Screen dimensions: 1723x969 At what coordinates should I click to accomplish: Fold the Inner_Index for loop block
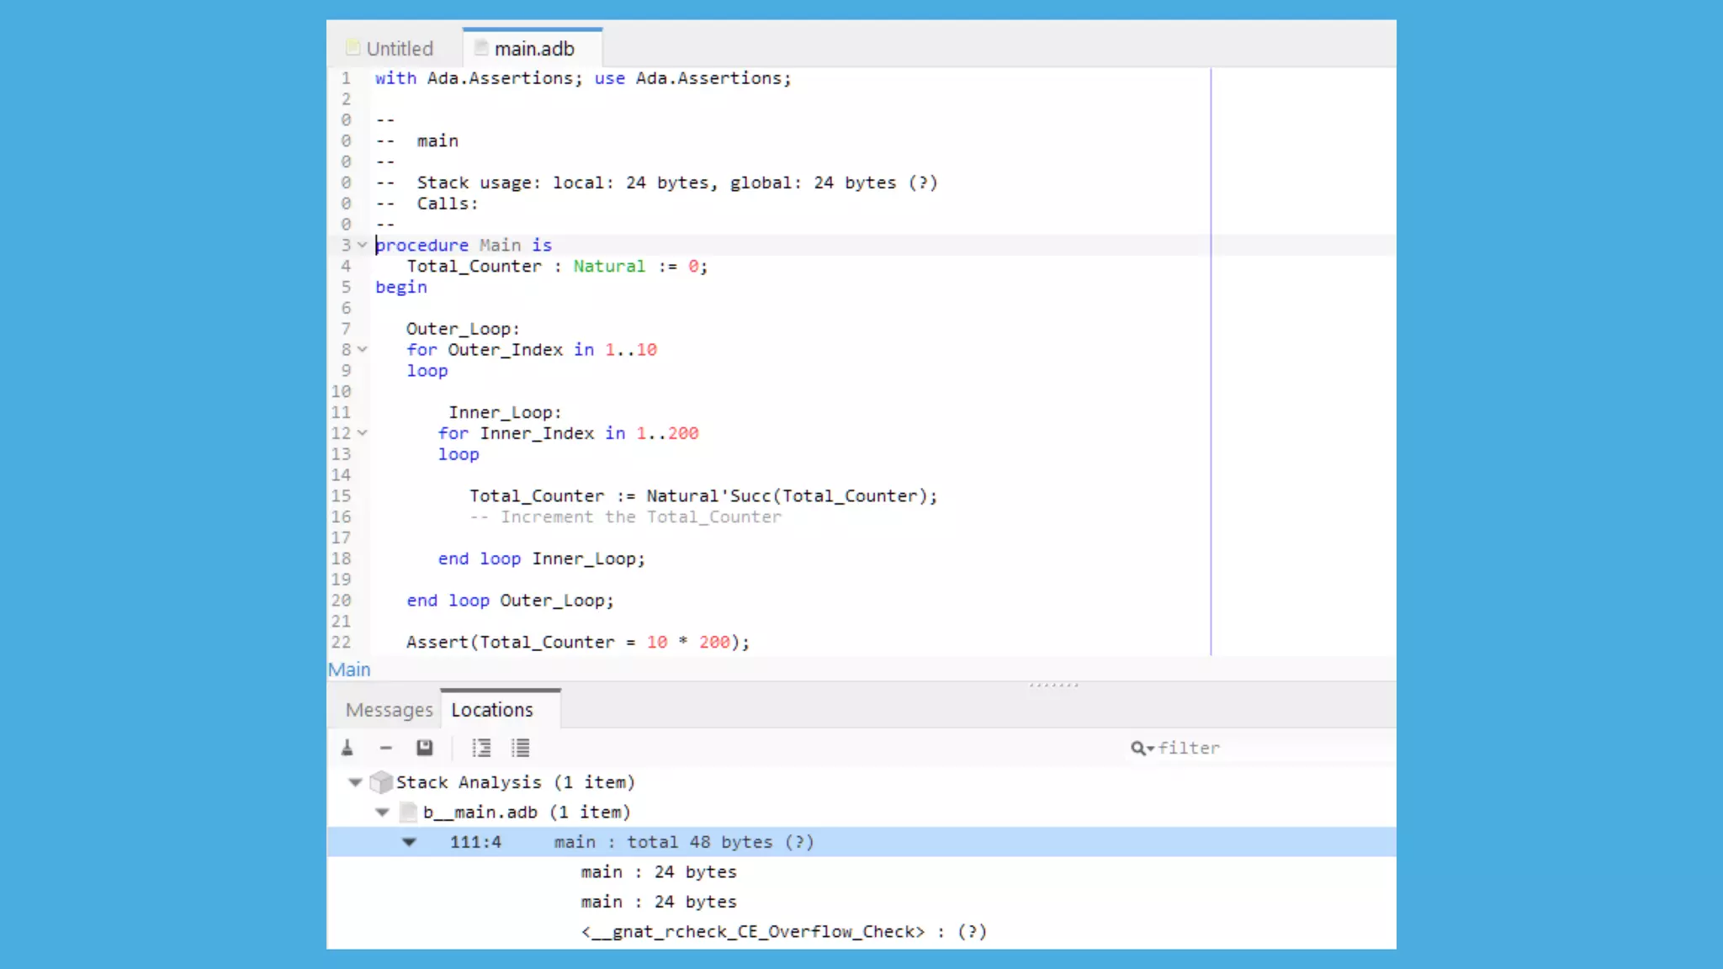[x=363, y=433]
